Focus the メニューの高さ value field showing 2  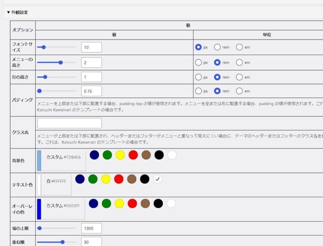[91, 62]
